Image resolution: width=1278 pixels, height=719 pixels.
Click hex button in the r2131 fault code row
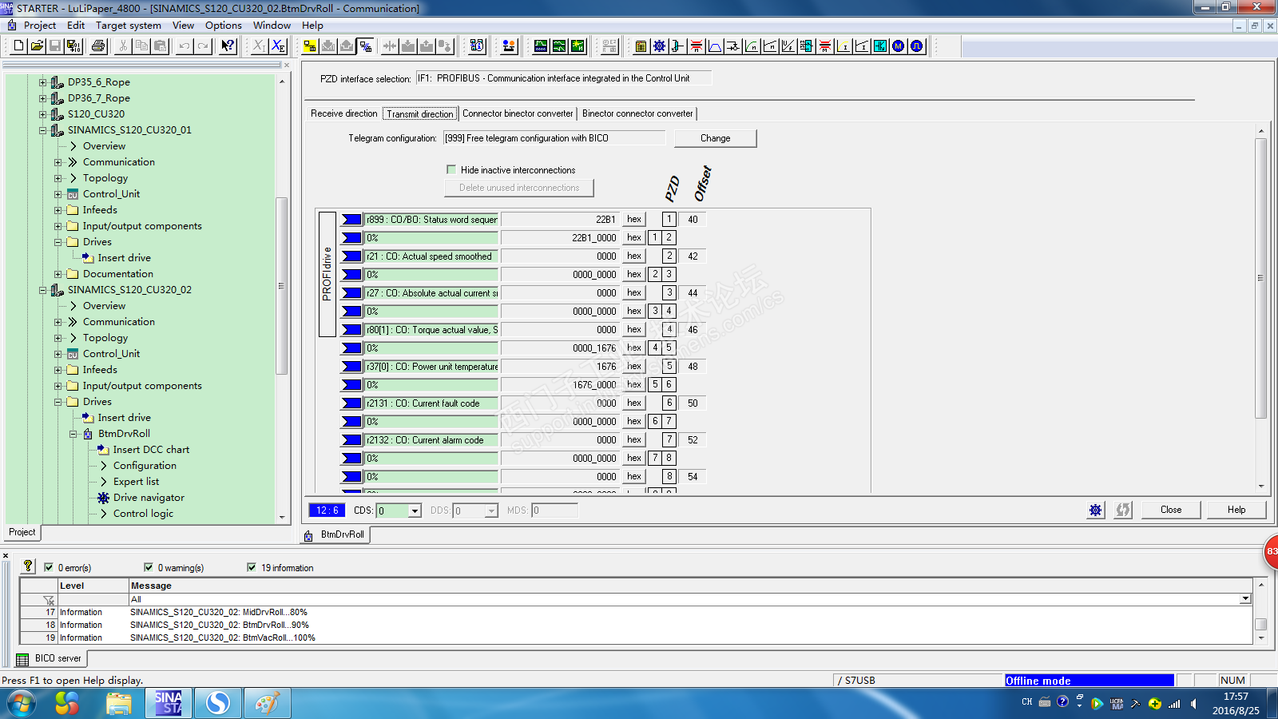point(634,403)
